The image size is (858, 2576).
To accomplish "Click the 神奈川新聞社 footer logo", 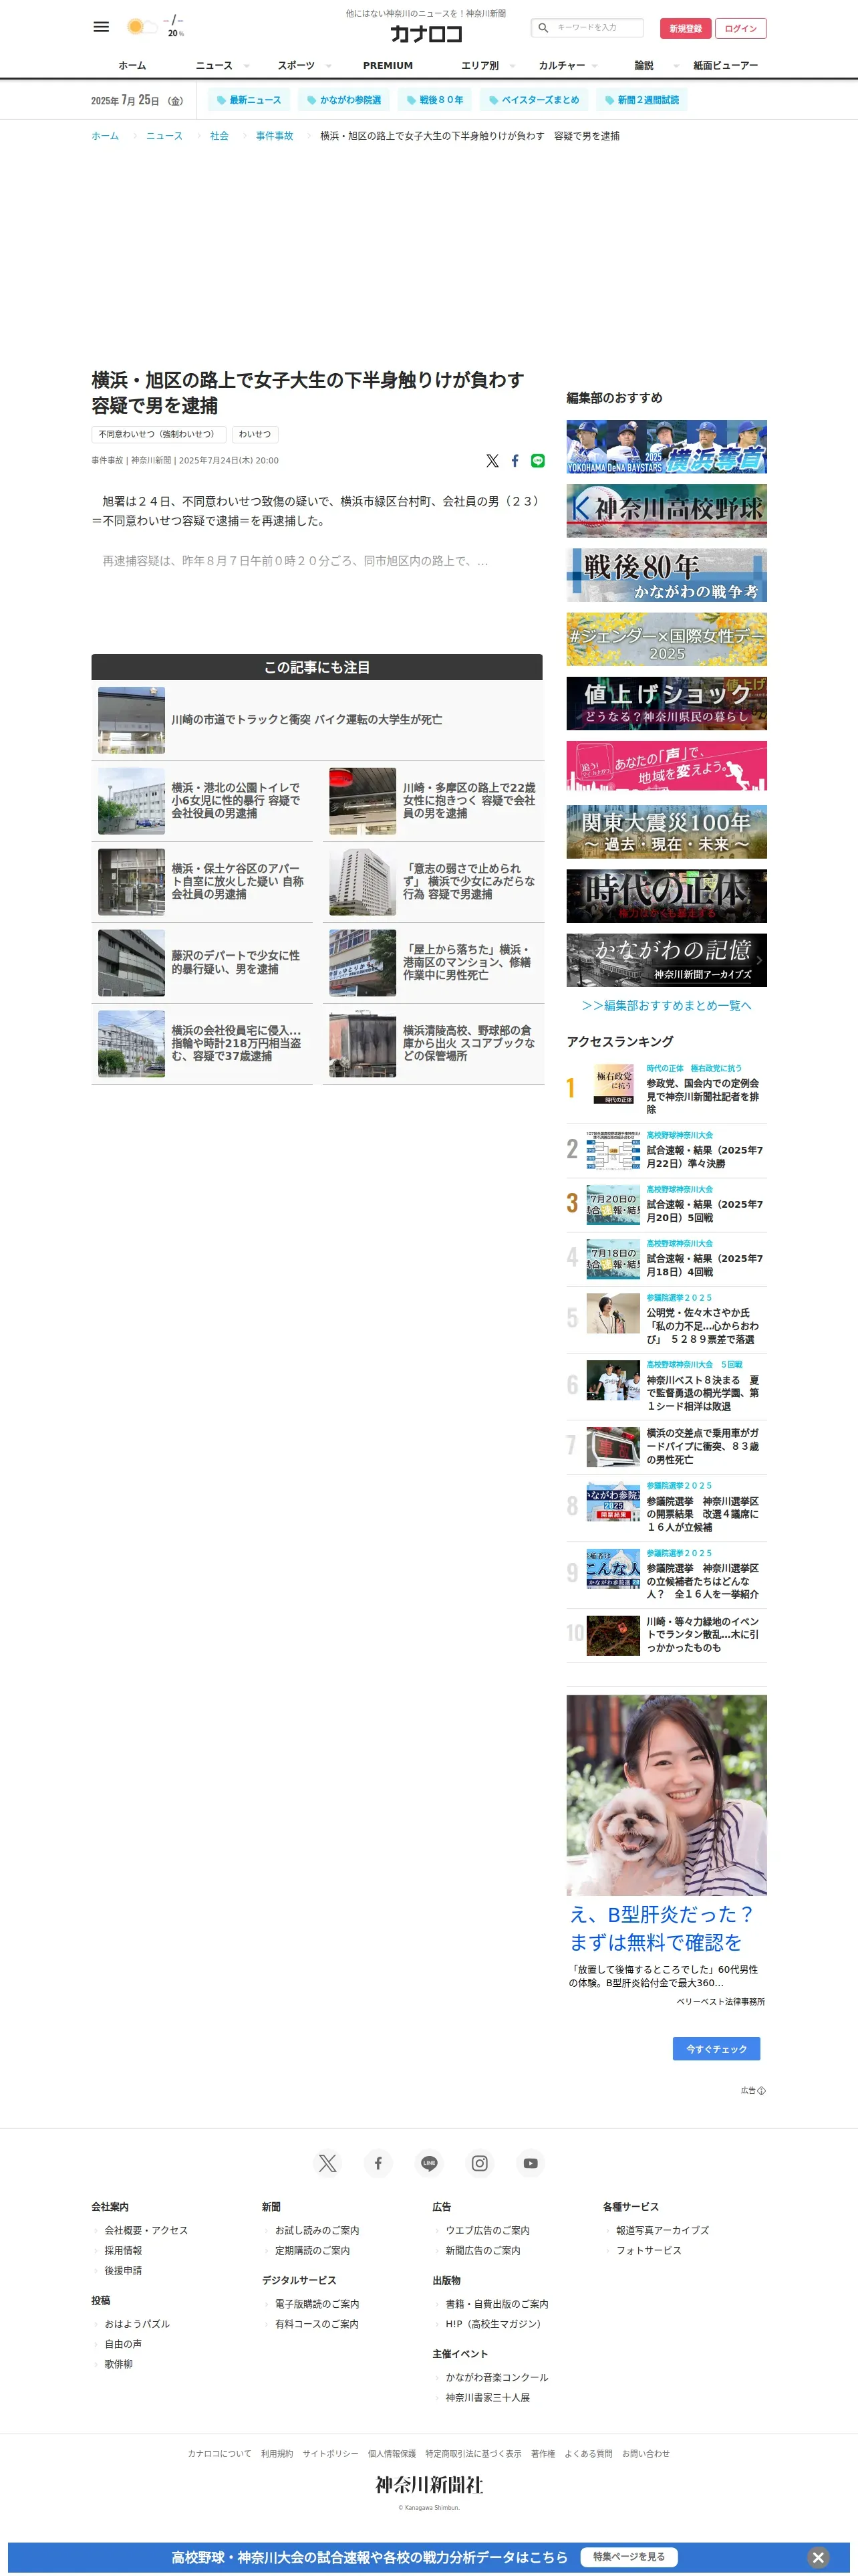I will (x=428, y=2484).
